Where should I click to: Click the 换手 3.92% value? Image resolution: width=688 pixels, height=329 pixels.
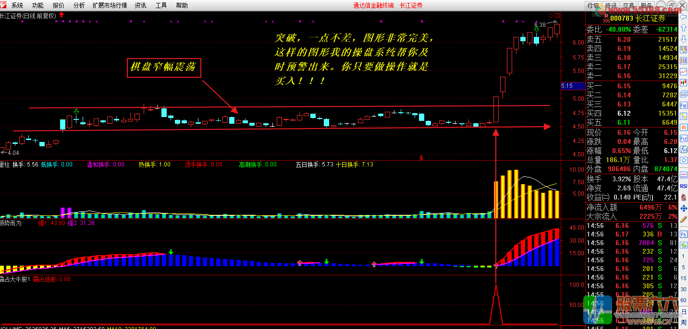tap(621, 178)
